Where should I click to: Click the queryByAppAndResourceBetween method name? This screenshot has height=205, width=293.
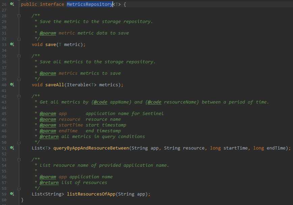91,148
